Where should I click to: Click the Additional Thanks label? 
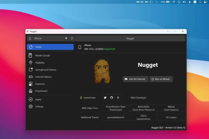90,117
